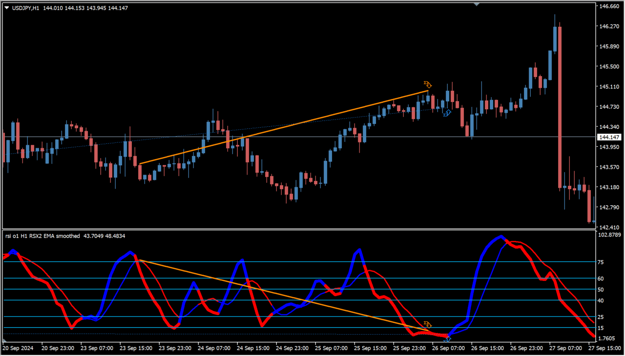Click the 23 Sep 15:00 time label
Image resolution: width=625 pixels, height=356 pixels.
tap(137, 349)
